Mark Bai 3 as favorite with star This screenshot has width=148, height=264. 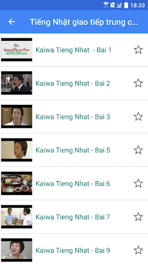click(x=138, y=116)
